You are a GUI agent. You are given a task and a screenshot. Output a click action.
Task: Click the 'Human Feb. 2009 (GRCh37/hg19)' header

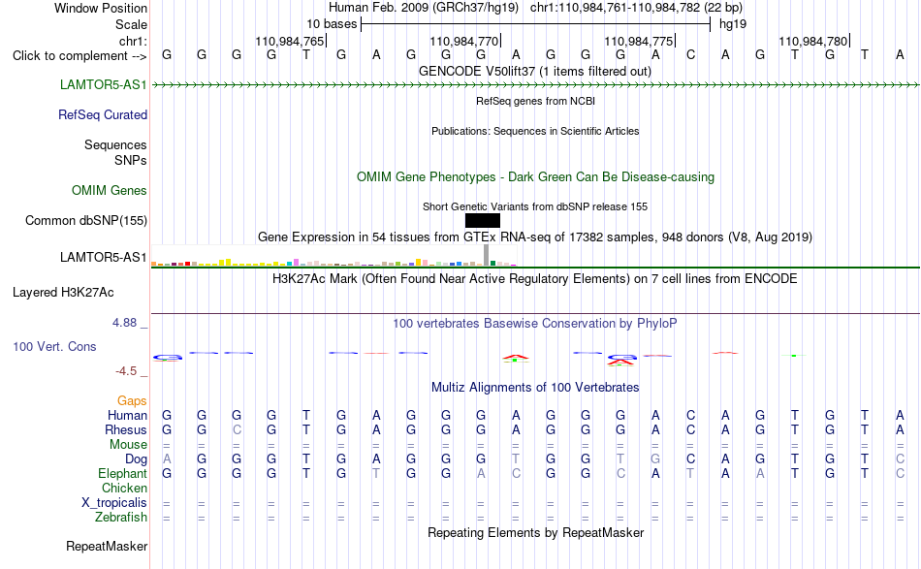[x=424, y=8]
